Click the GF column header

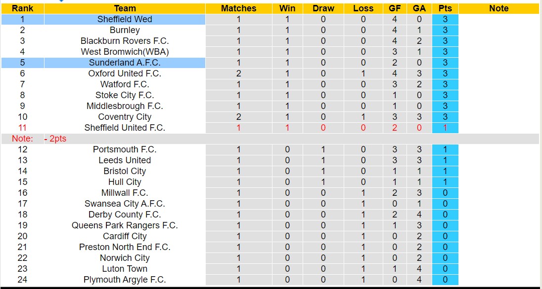point(395,8)
